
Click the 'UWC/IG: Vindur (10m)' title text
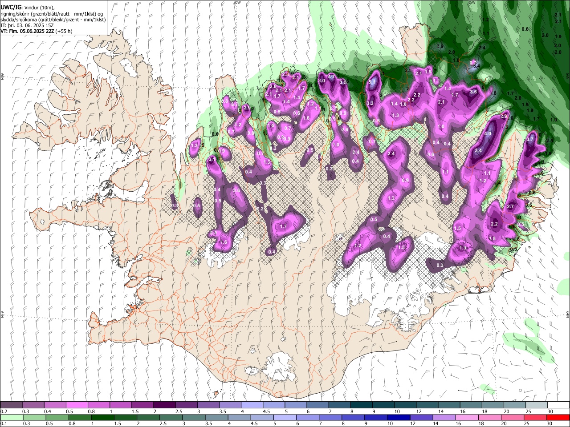pos(27,8)
